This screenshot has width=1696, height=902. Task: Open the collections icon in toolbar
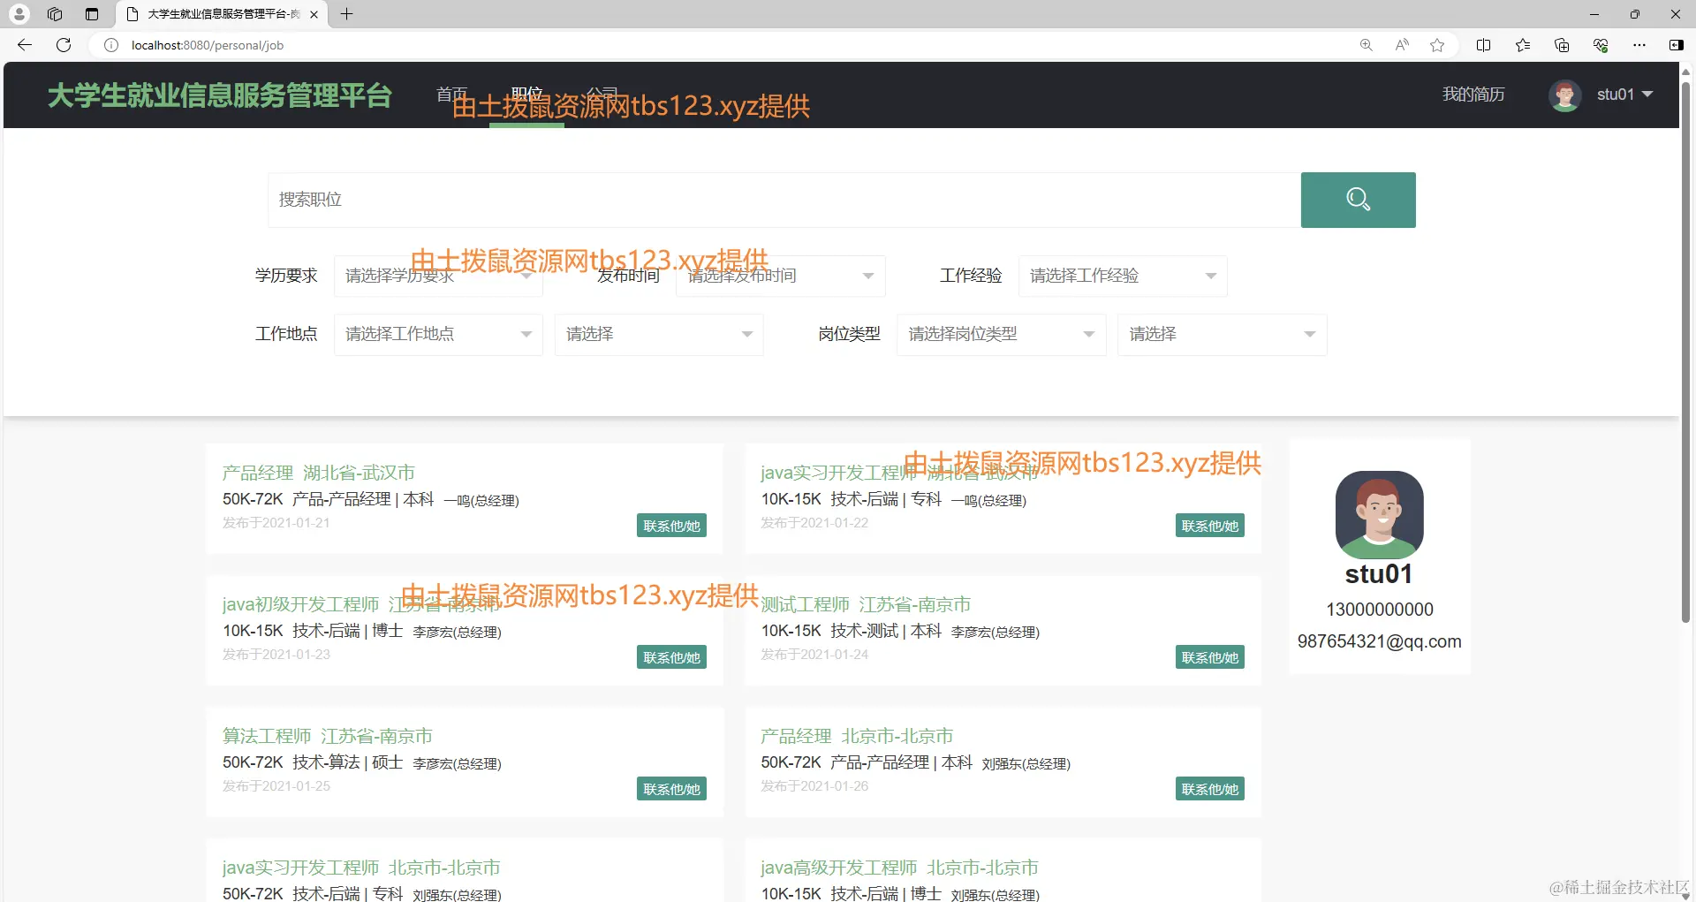click(x=1562, y=45)
